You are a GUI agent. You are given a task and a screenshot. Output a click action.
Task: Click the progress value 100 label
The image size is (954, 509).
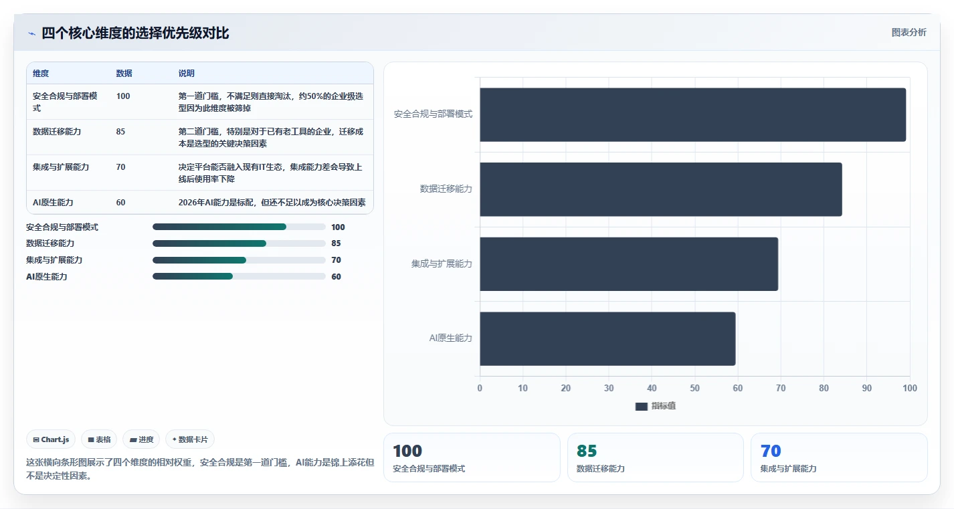[x=338, y=227]
